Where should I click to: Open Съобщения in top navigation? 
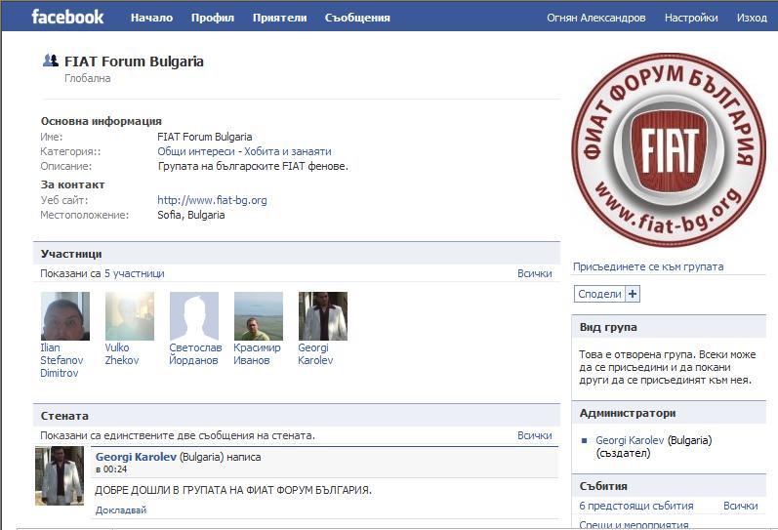click(357, 18)
